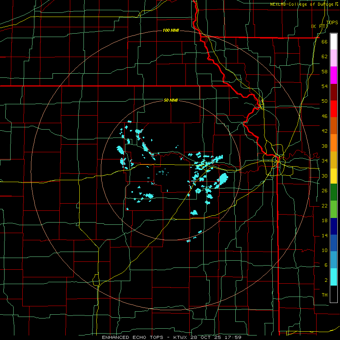
Task: Click the 10 value on the legend
Action: pos(325,250)
